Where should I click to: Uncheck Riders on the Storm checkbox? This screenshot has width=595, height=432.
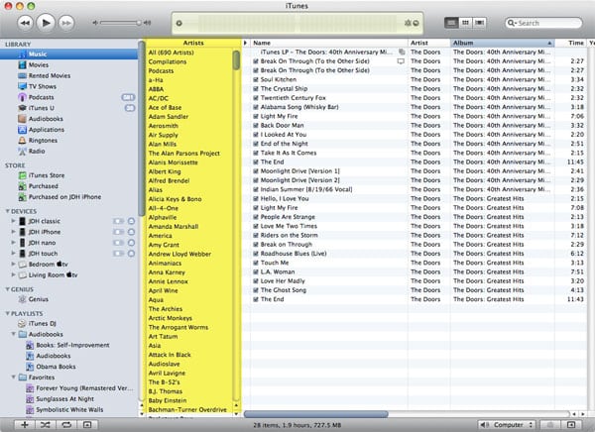[256, 235]
